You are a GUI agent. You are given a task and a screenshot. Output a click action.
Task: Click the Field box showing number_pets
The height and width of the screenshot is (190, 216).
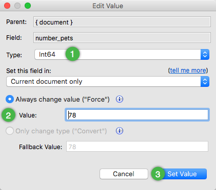pos(122,38)
